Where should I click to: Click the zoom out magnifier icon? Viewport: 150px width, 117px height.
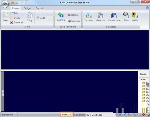tap(139, 115)
